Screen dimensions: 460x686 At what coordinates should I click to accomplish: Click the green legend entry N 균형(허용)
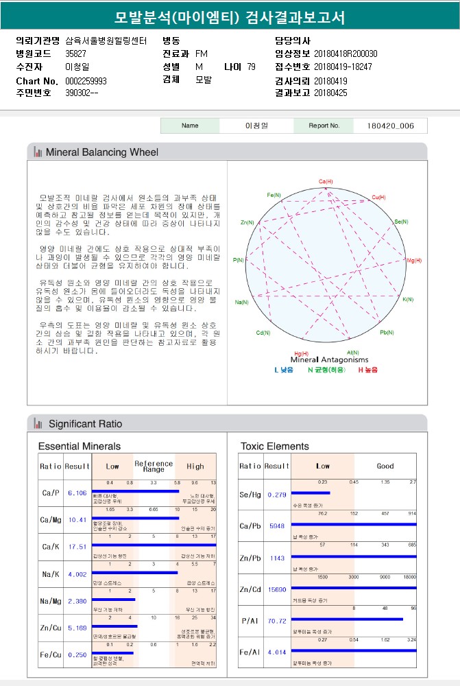[x=326, y=370]
